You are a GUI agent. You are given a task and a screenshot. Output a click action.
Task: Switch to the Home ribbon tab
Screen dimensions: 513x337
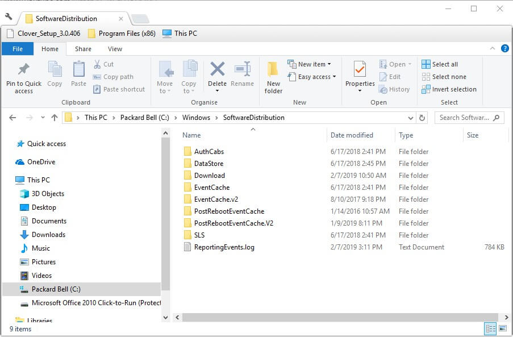point(50,49)
